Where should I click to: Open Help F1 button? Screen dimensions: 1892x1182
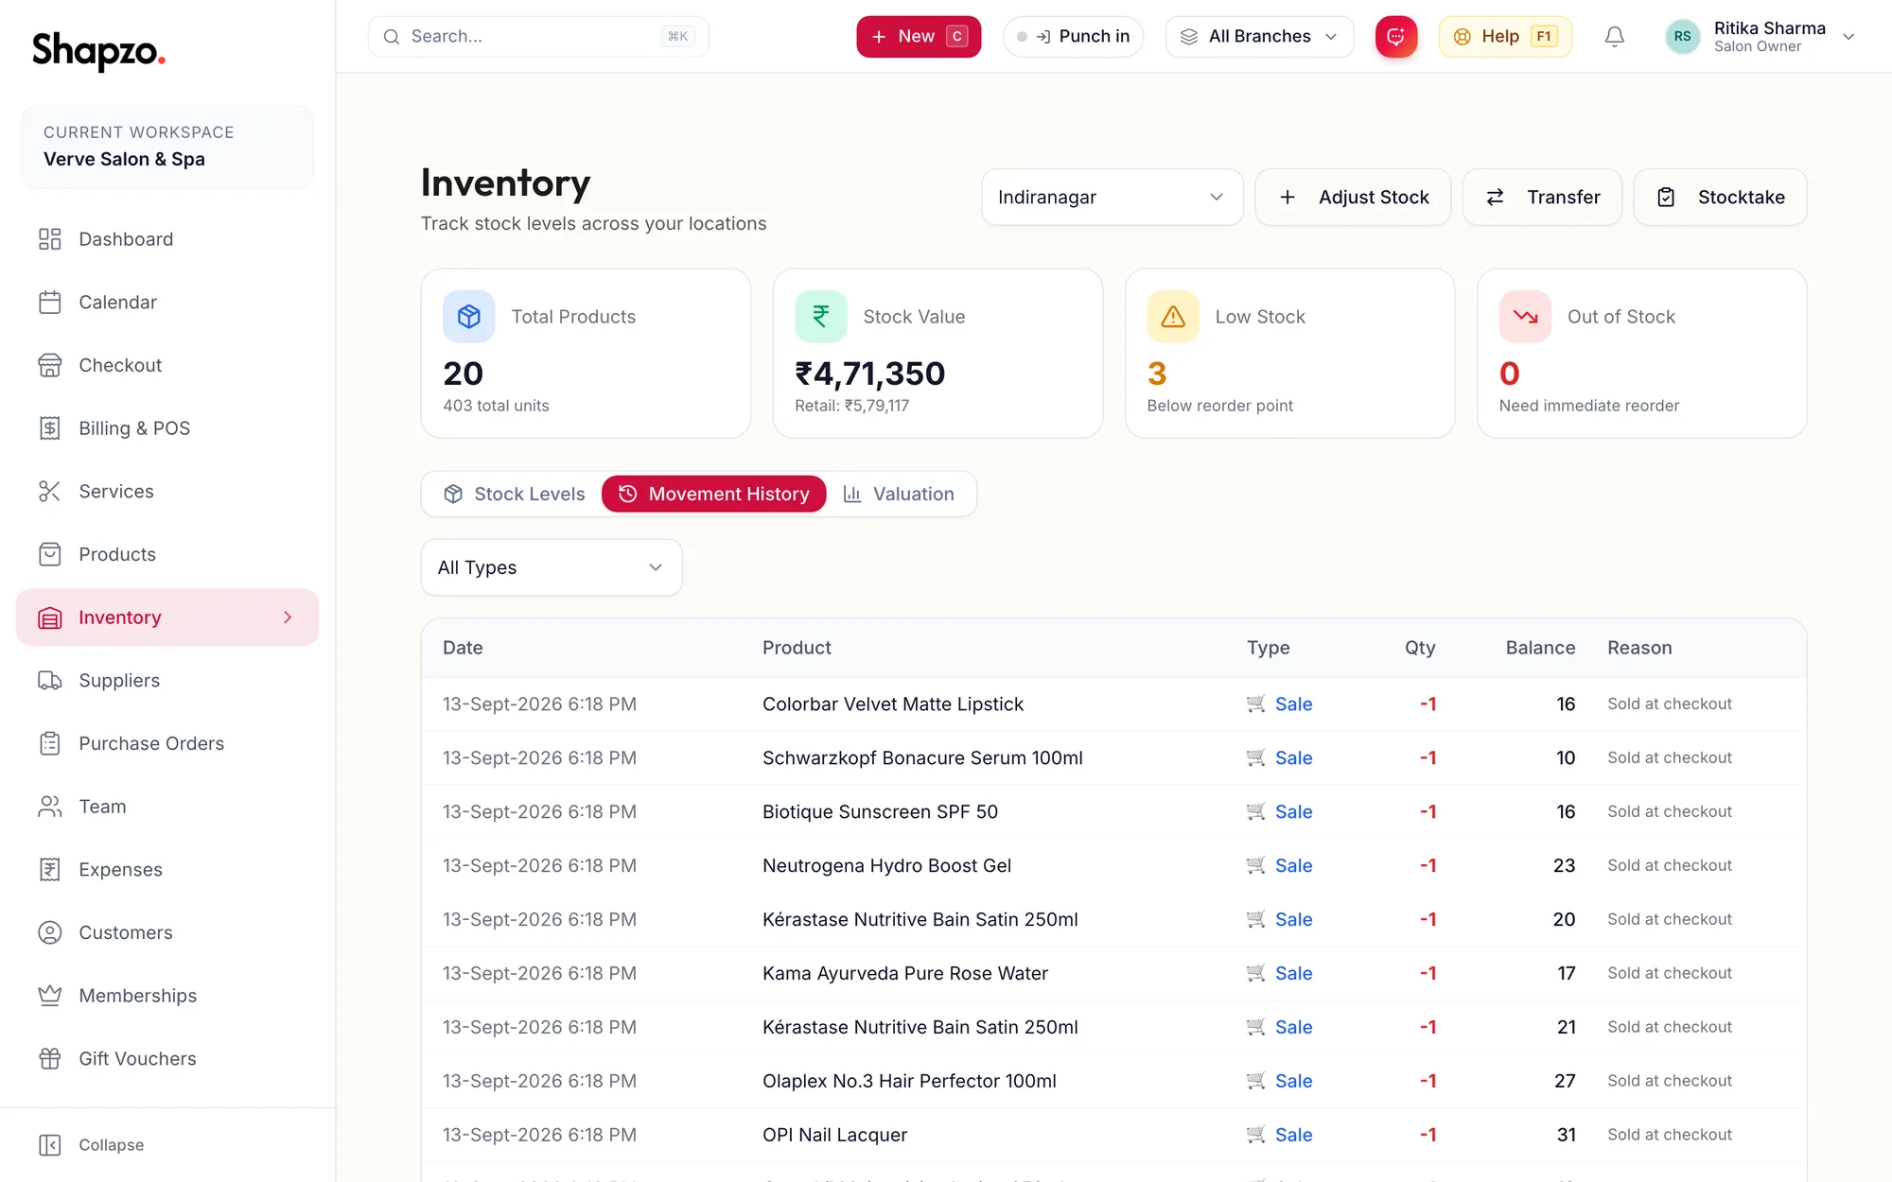pos(1505,37)
